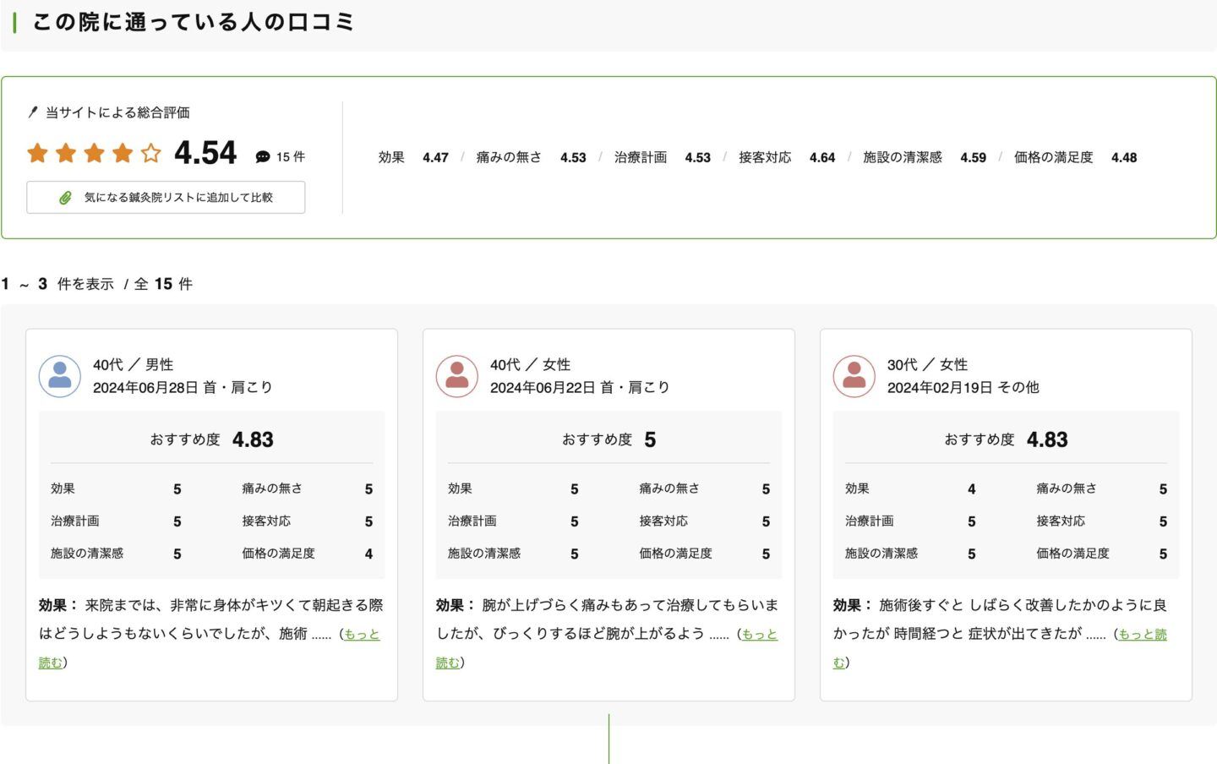This screenshot has width=1217, height=764.
Task: Click 接客対応 row in the 40代 女性 review
Action: [x=705, y=521]
